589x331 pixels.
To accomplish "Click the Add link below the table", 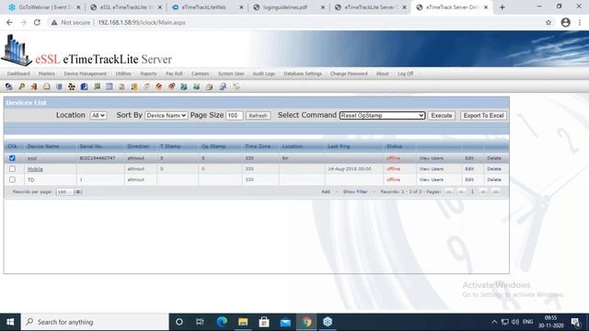I will (326, 192).
